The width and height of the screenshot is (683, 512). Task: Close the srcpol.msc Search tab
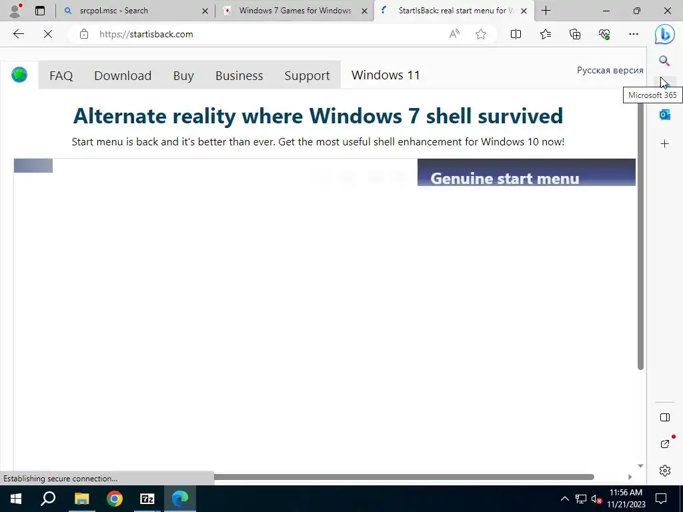[205, 11]
